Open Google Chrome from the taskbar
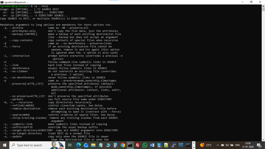The image size is (265, 149). coord(123,145)
